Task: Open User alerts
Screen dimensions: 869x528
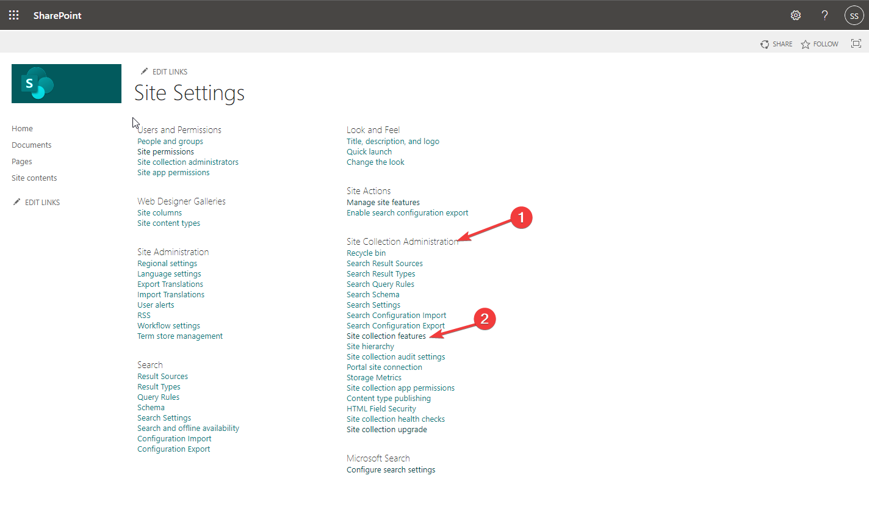Action: (x=156, y=305)
